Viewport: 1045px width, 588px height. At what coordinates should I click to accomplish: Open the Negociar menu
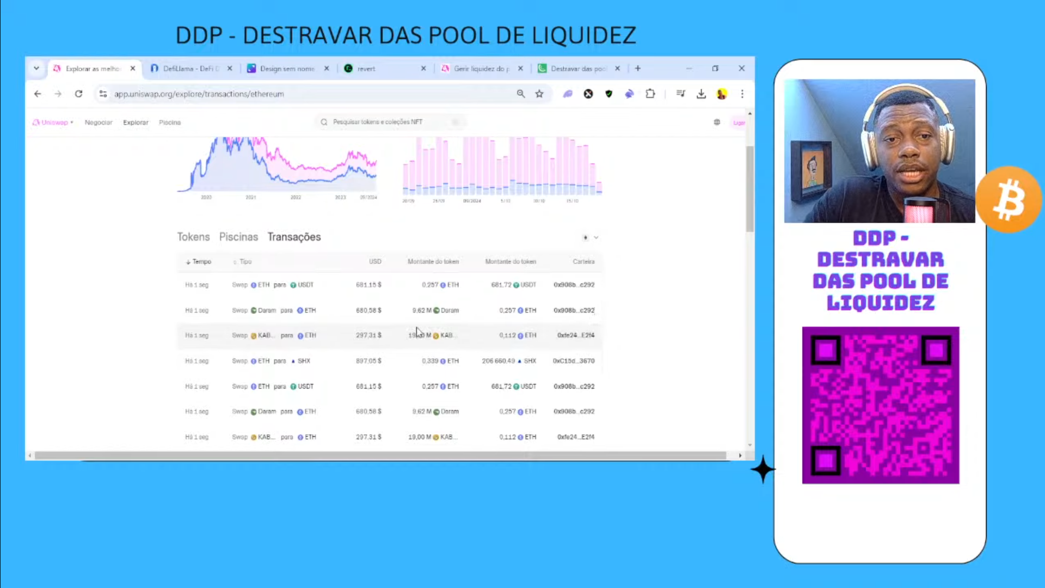(99, 122)
